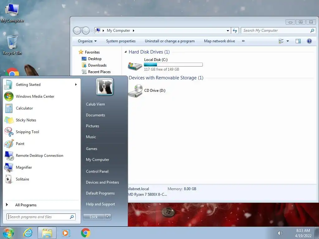
Task: Select the Recycle Bin desktop icon
Action: (12, 45)
